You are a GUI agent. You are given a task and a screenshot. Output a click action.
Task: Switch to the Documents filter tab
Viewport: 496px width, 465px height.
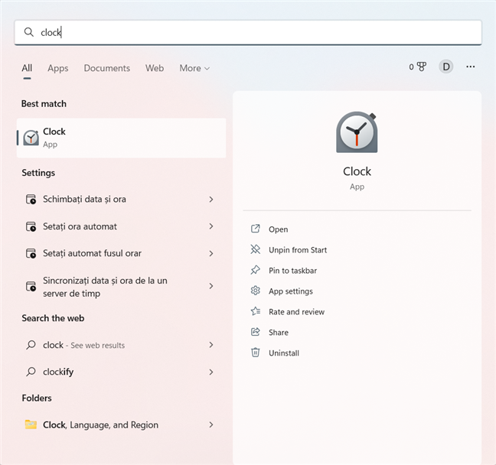click(107, 68)
